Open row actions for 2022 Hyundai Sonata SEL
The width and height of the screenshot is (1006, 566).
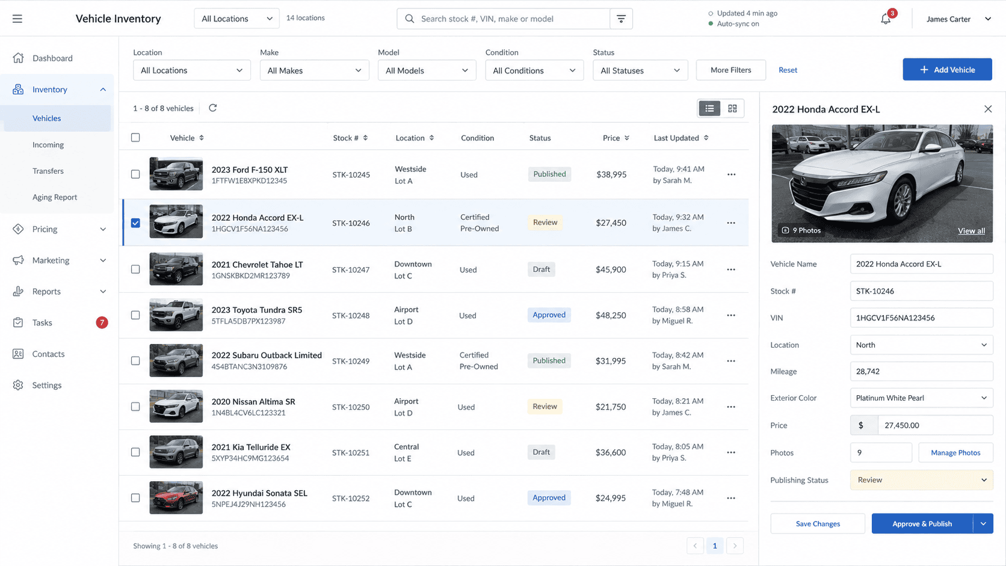click(x=731, y=498)
